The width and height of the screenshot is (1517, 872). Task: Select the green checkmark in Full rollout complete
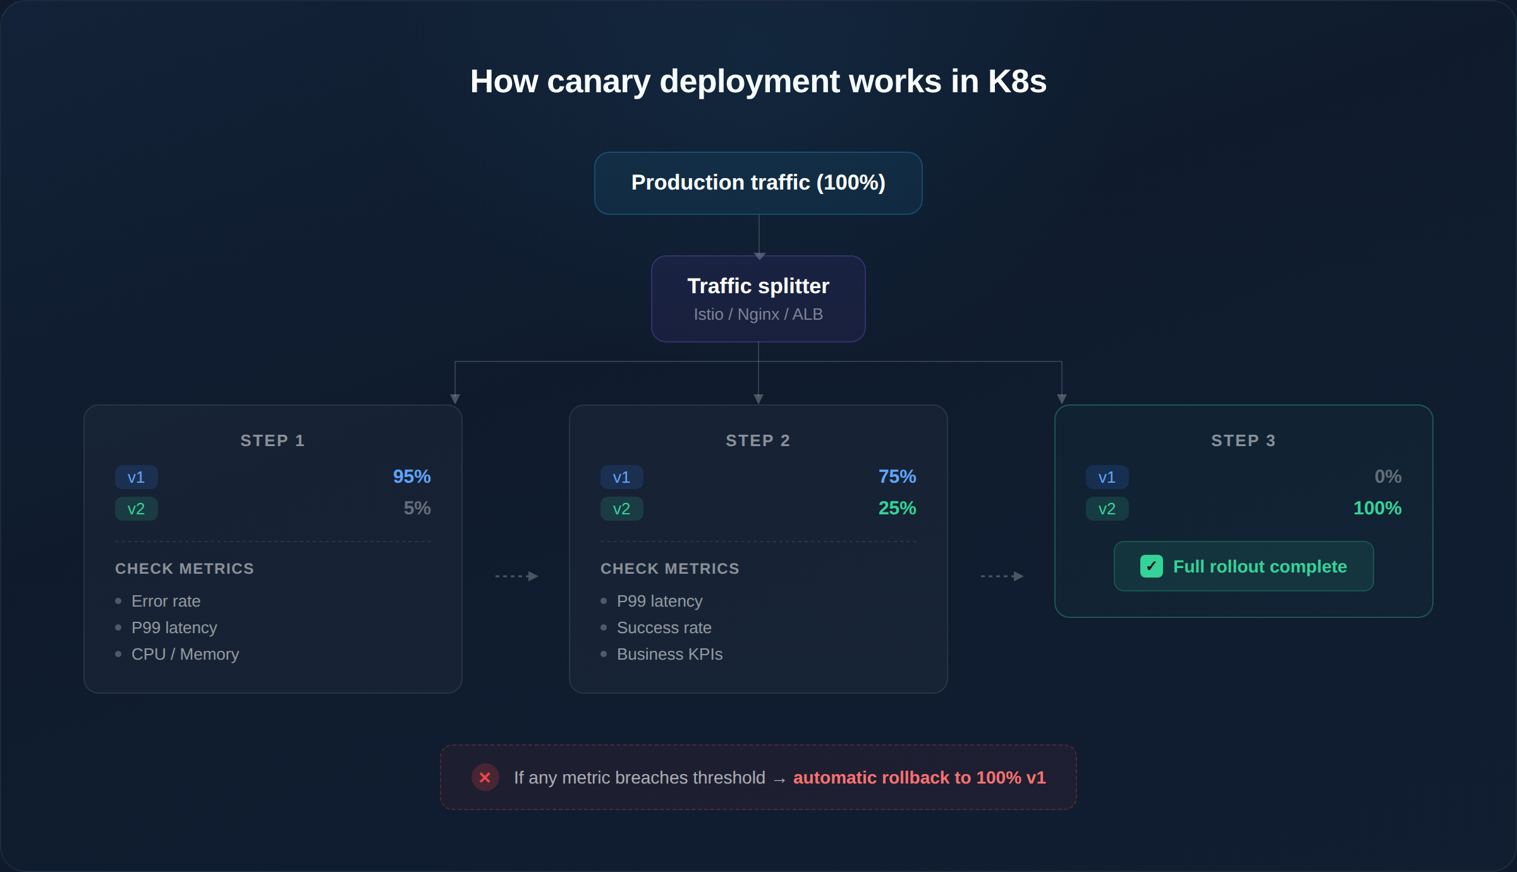pyautogui.click(x=1151, y=566)
